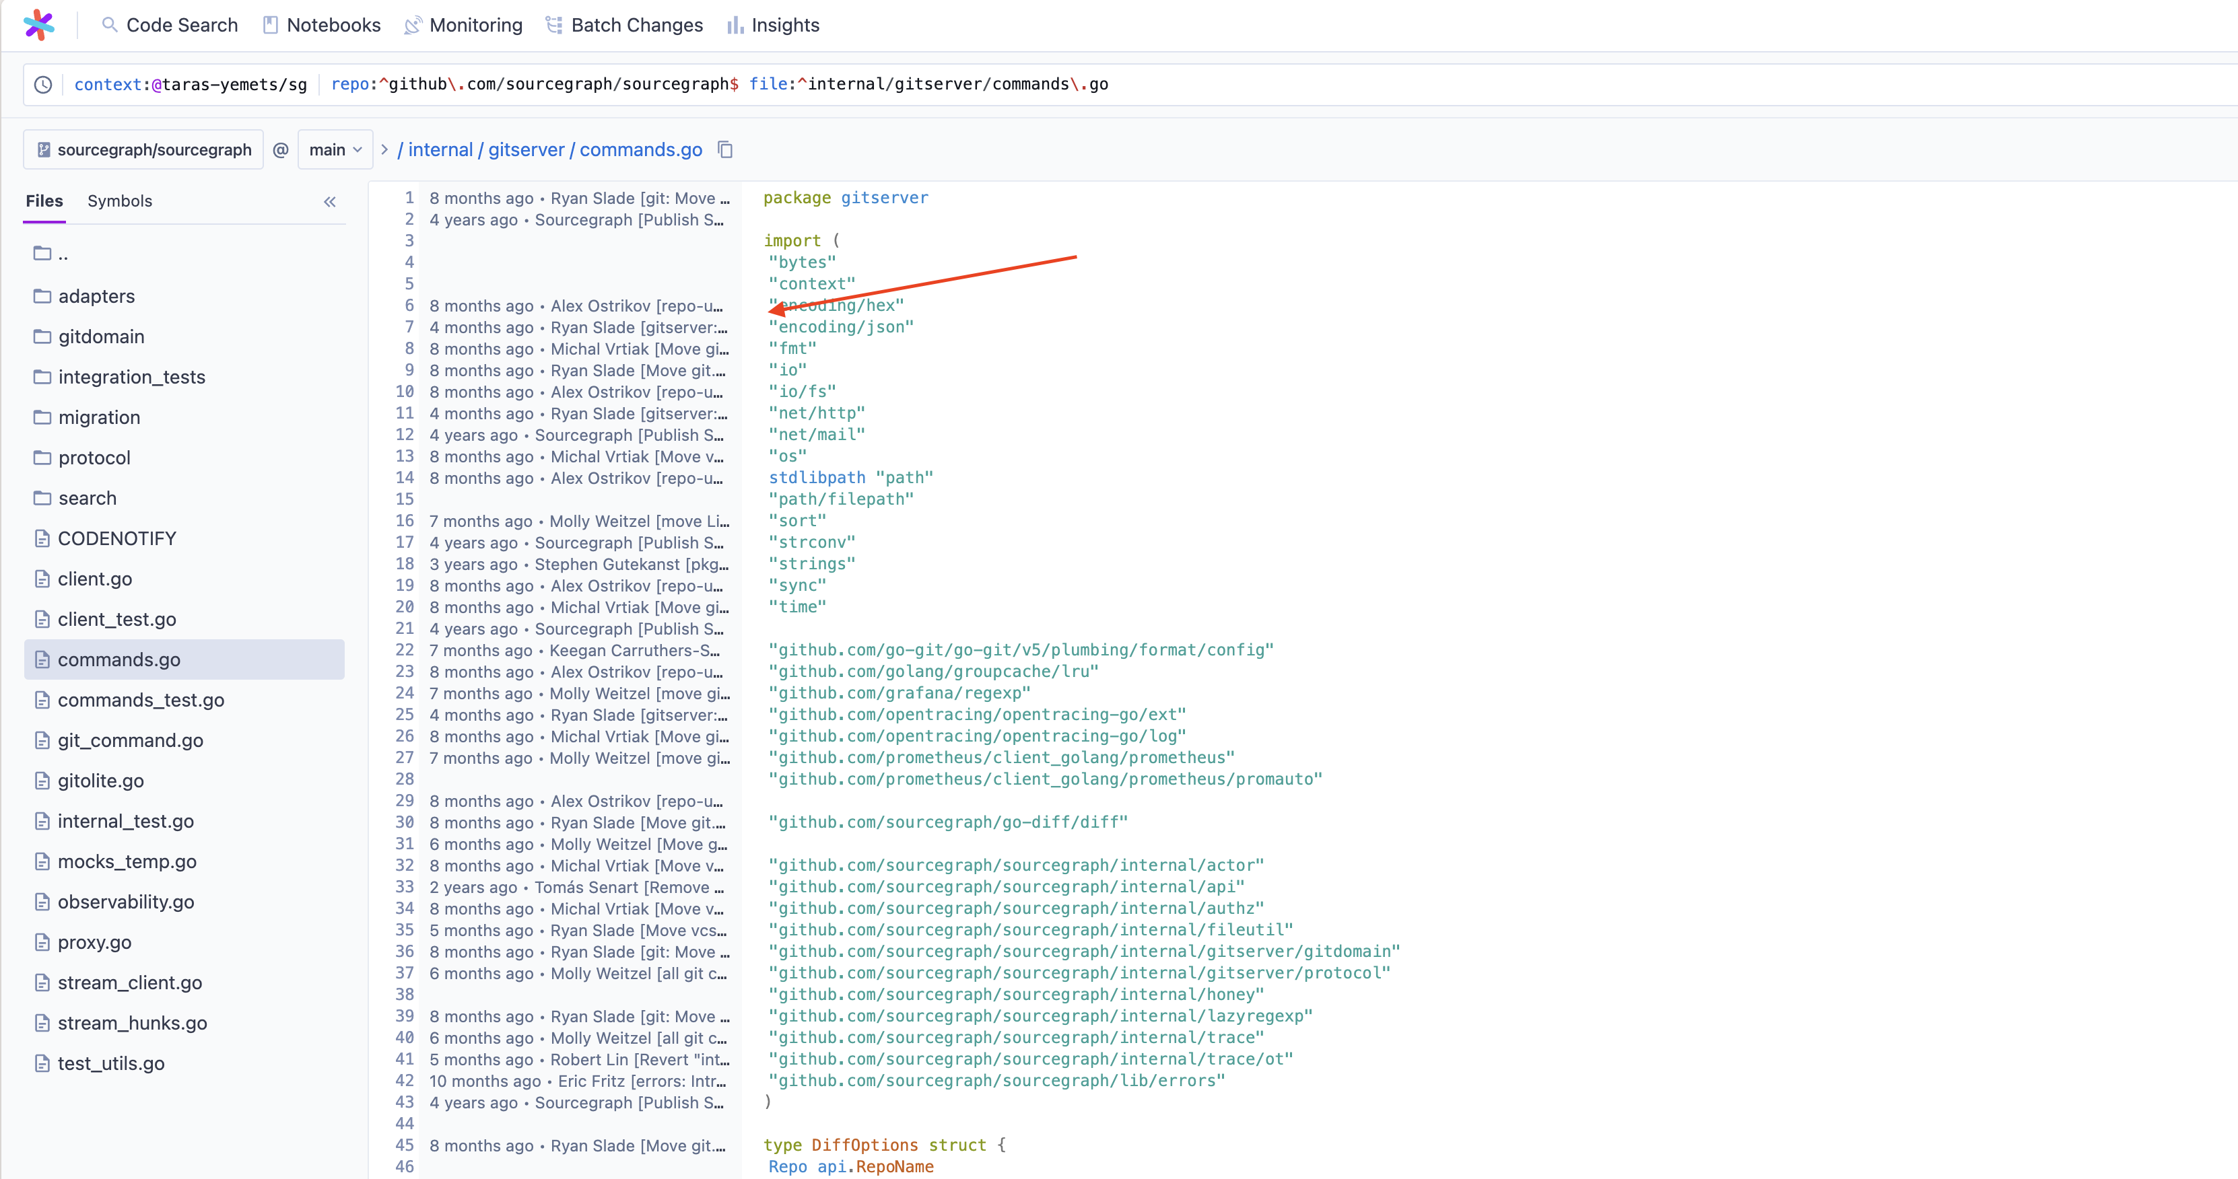
Task: Open the main branch dropdown
Action: click(335, 149)
